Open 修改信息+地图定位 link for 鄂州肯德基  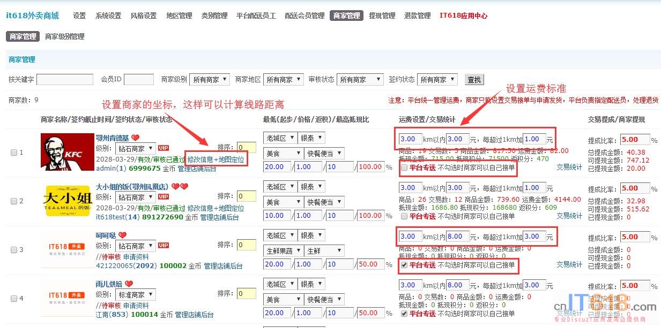click(x=216, y=159)
